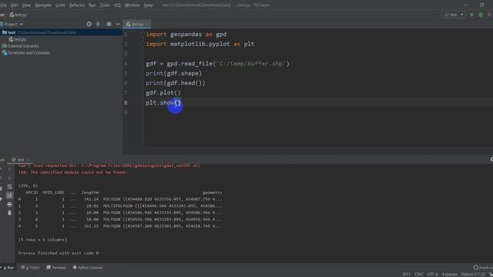493x277 pixels.
Task: Open the Window menu
Action: click(132, 5)
